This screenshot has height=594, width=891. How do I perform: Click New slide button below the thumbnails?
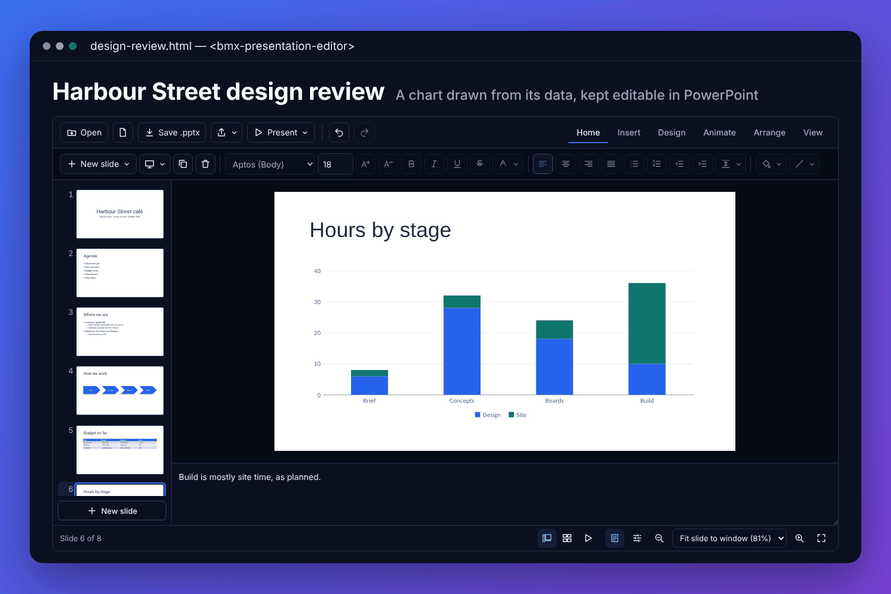112,511
